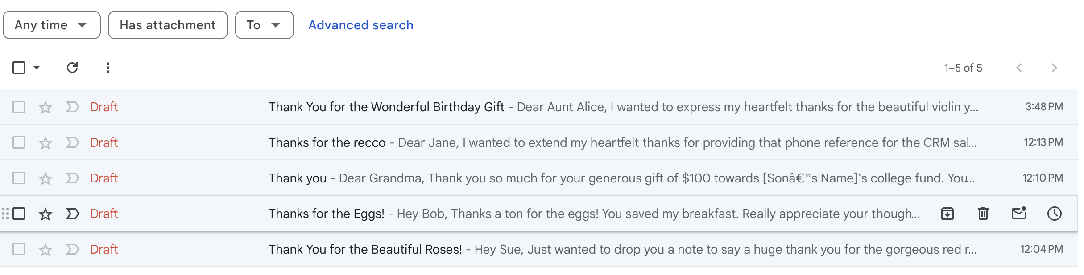Archive the Thanks for the Eggs draft
The width and height of the screenshot is (1084, 275).
coord(947,214)
